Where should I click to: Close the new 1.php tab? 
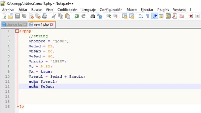pyautogui.click(x=52, y=24)
